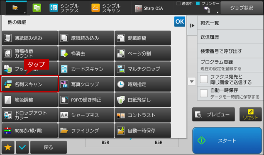Open ドロップアウトカラー dropout color setting
The height and width of the screenshot is (155, 264).
29,115
